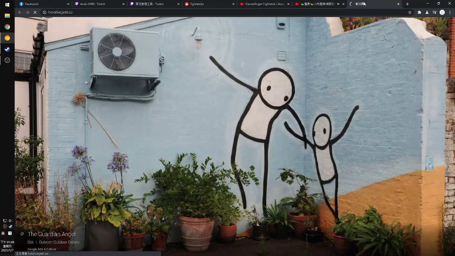The height and width of the screenshot is (256, 455).
Task: Open the media control playlist icon
Action: click(x=434, y=12)
